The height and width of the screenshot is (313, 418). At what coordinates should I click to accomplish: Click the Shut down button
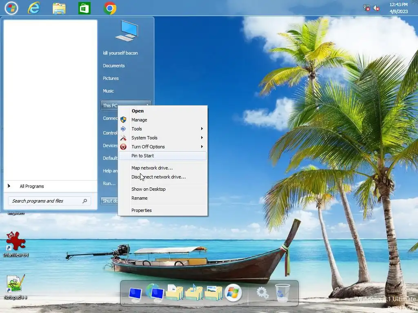coord(109,201)
